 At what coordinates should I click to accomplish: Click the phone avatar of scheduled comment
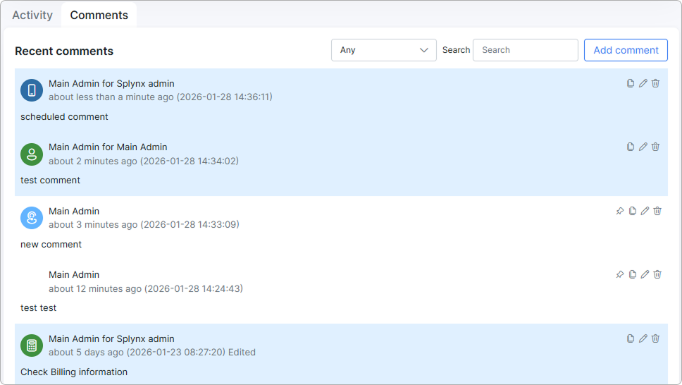coord(32,90)
